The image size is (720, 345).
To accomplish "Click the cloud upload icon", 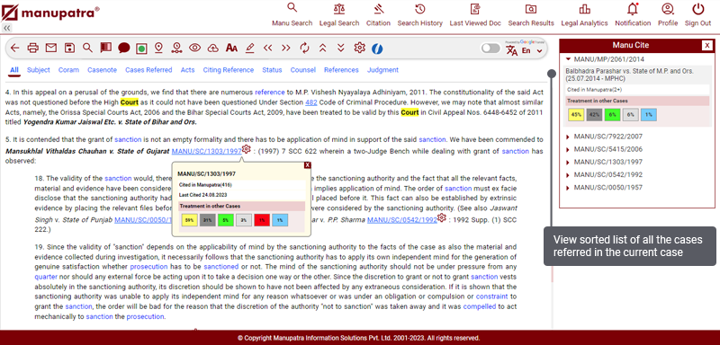I will tap(213, 48).
